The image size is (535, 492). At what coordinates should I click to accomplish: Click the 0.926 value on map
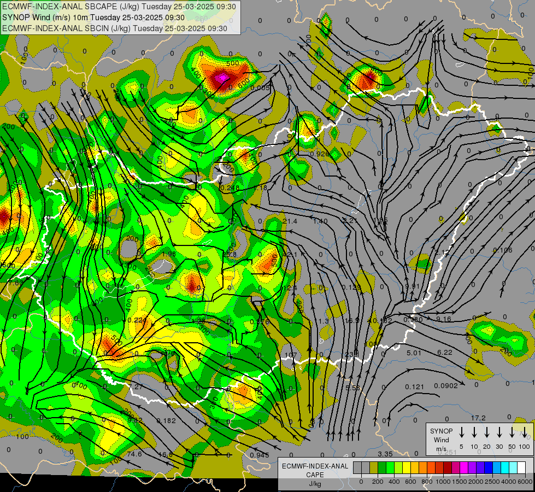click(319, 154)
